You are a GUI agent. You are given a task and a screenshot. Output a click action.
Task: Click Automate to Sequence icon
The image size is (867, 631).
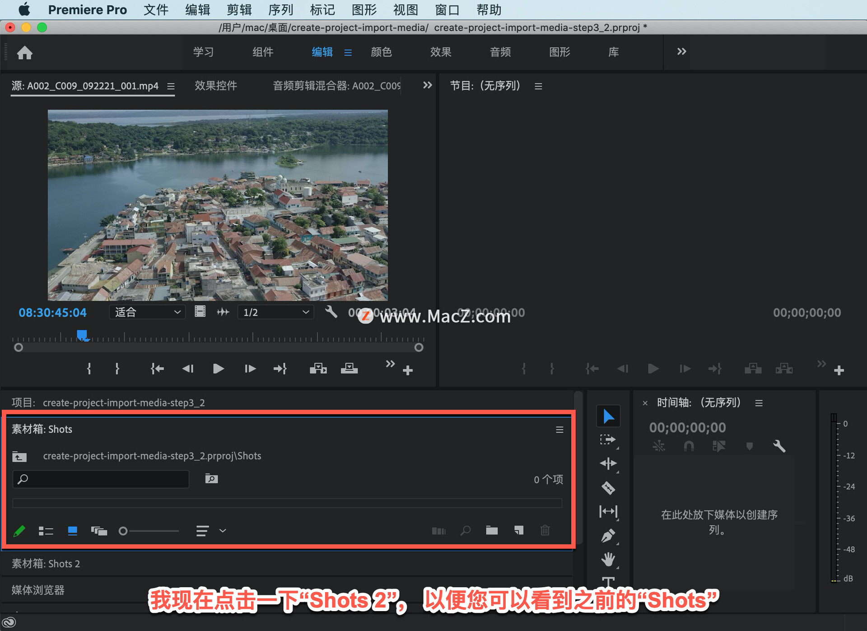[x=438, y=531]
